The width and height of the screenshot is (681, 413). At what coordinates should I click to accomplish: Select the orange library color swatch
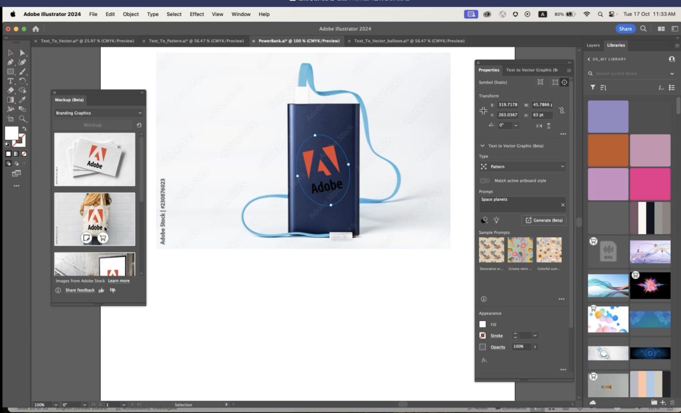608,151
